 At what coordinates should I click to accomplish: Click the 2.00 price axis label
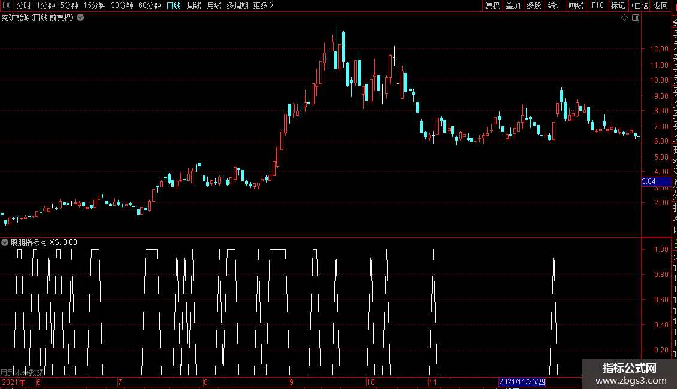(661, 203)
